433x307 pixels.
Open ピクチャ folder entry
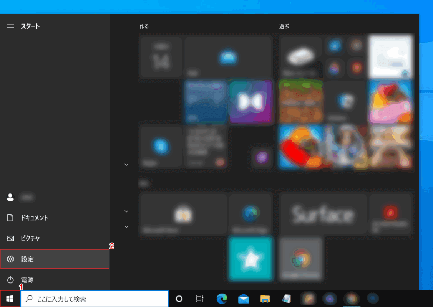(30, 238)
